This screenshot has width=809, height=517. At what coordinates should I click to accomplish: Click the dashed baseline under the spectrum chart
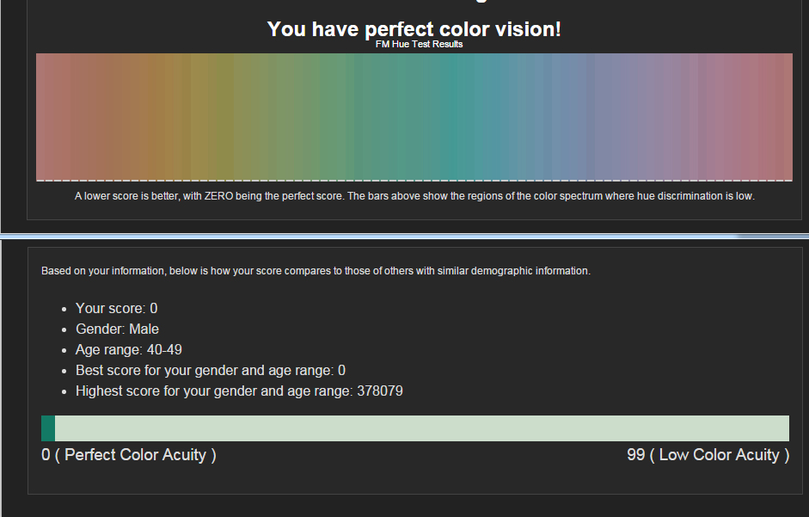[x=414, y=181]
